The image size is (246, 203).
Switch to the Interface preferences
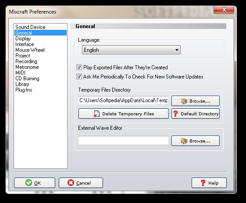click(x=40, y=44)
